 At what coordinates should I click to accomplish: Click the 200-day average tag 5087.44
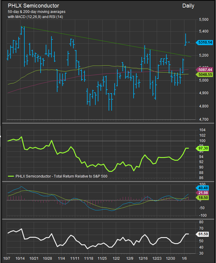point(205,70)
